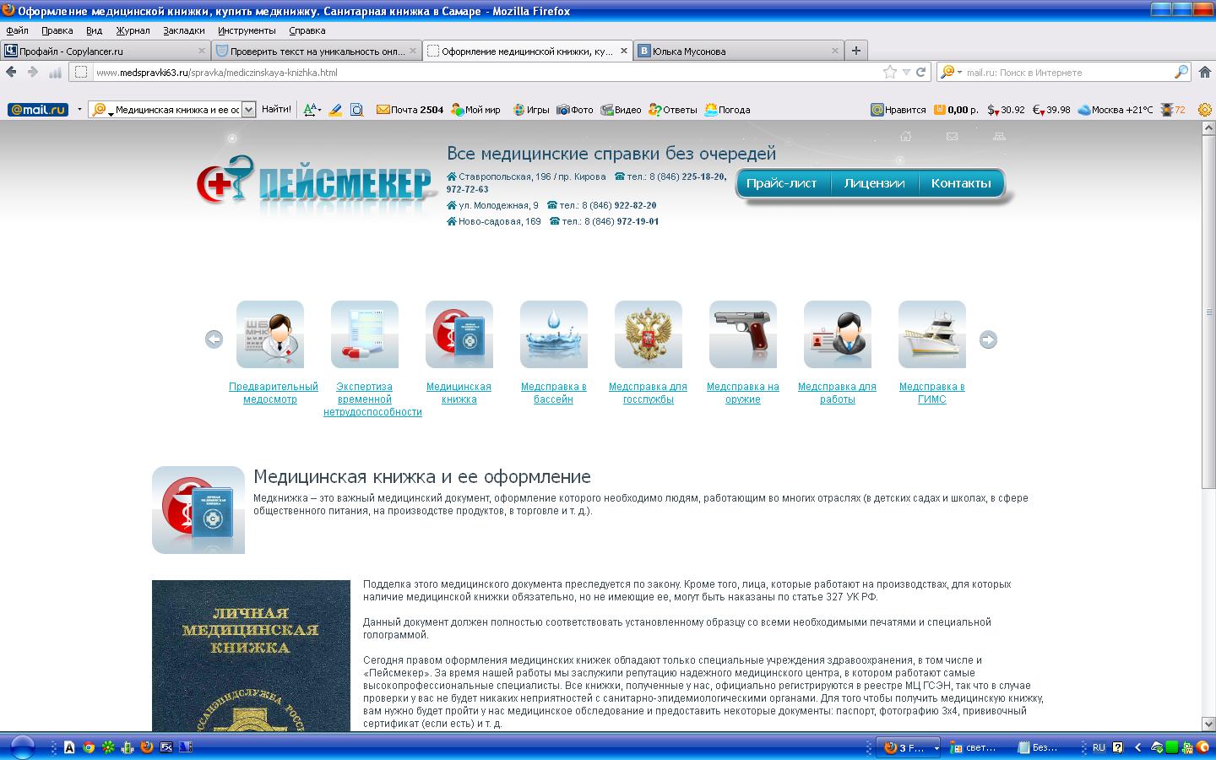Open the Инструменты menu

(x=247, y=30)
